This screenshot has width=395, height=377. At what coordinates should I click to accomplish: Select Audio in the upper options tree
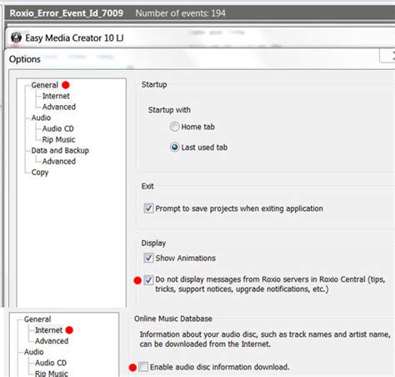click(x=41, y=118)
